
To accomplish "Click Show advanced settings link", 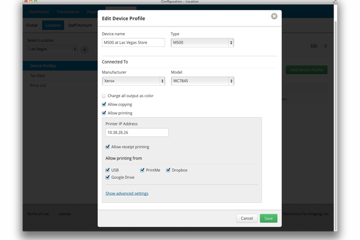I will point(127,193).
